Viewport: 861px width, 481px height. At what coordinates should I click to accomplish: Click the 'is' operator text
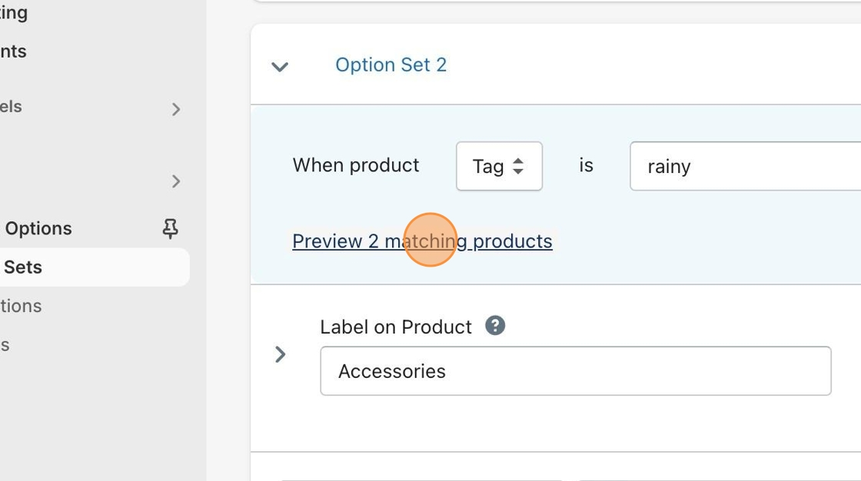point(586,165)
